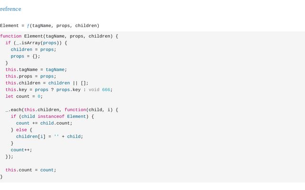Click the children || [] expression
Screen dimensions: 305x190
(x=67, y=83)
